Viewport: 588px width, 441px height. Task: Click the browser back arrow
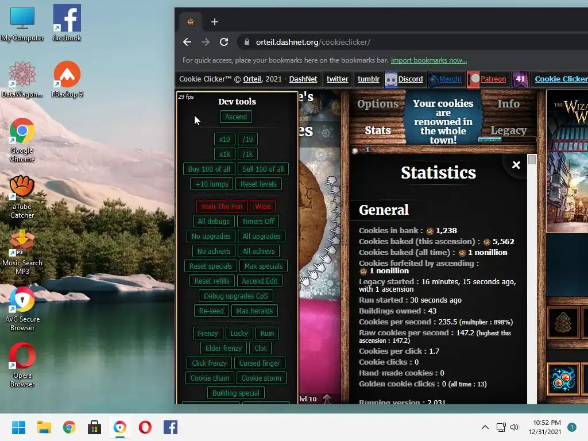pos(187,42)
